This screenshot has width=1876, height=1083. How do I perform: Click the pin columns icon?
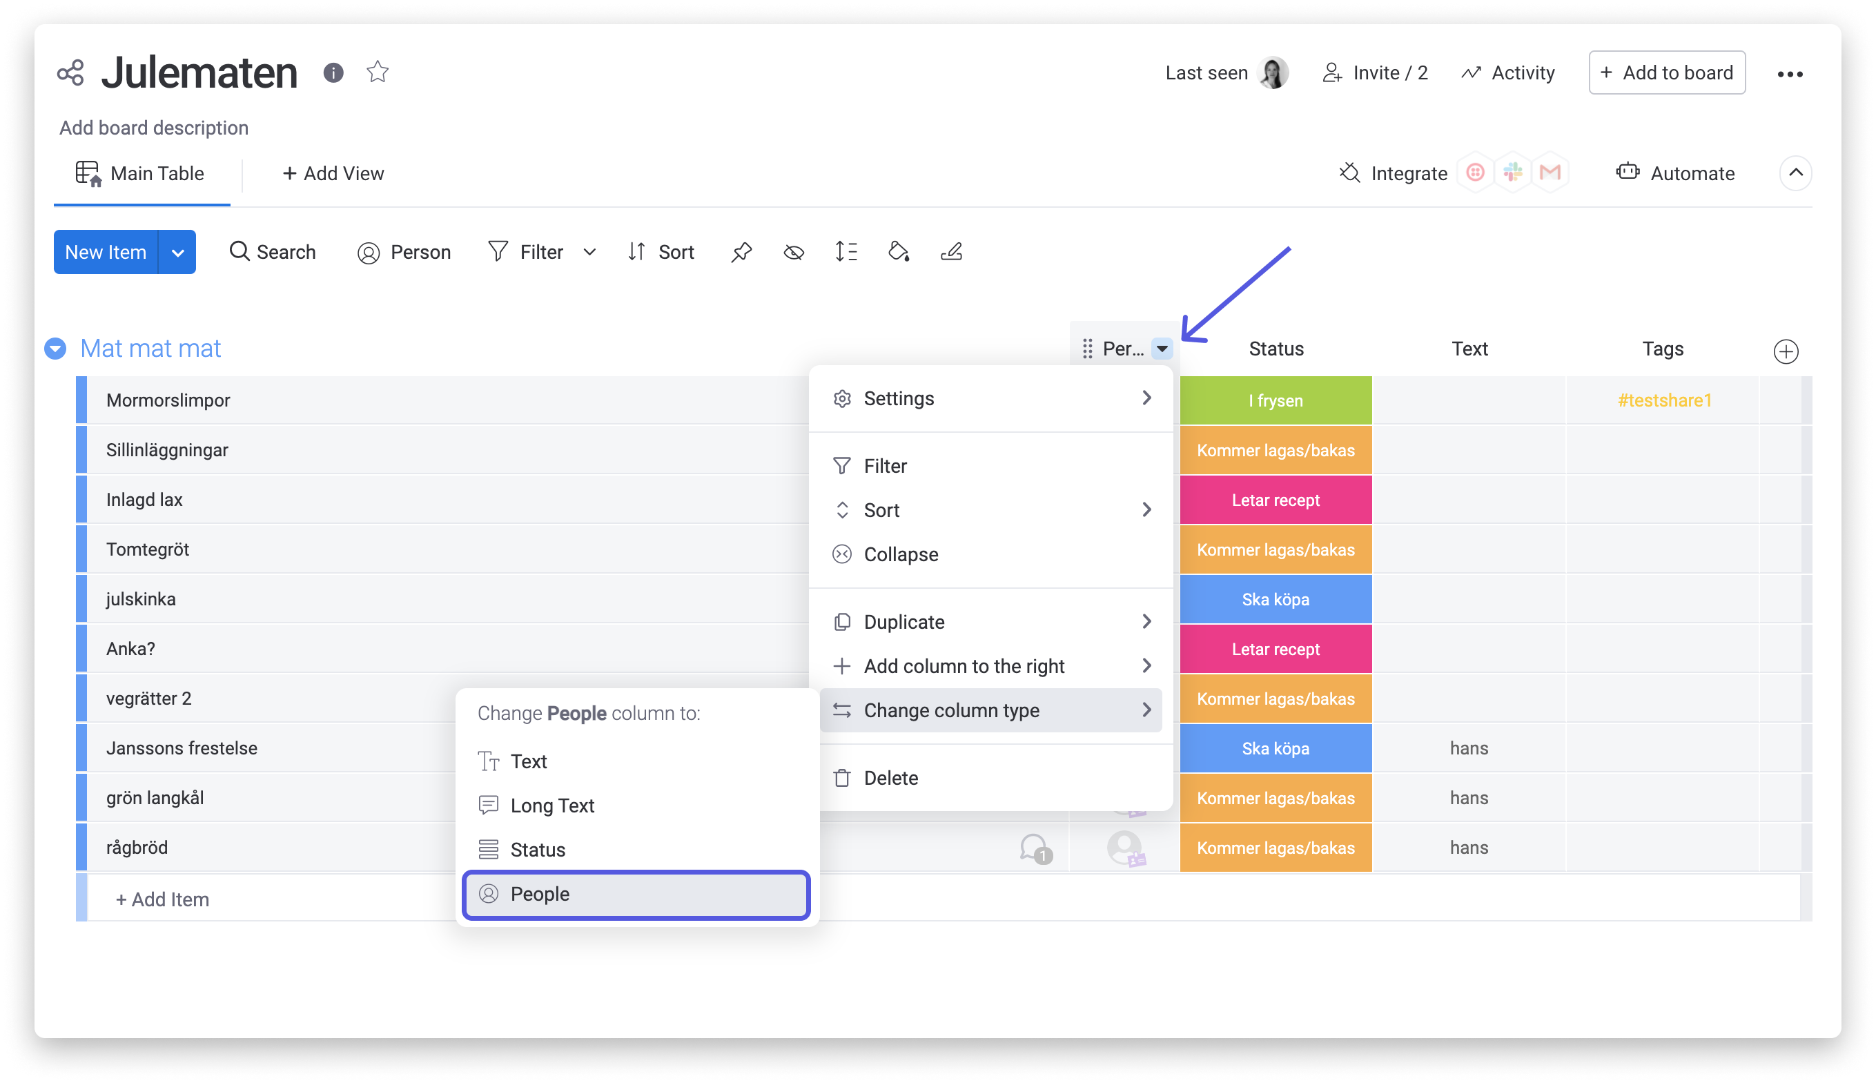tap(741, 252)
